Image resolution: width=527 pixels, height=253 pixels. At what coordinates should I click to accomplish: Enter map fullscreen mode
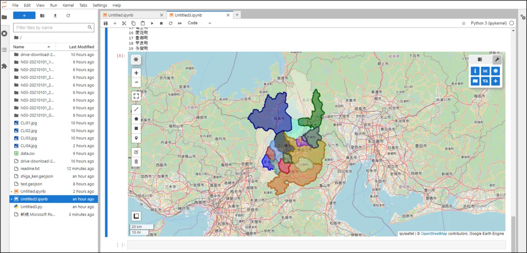136,95
